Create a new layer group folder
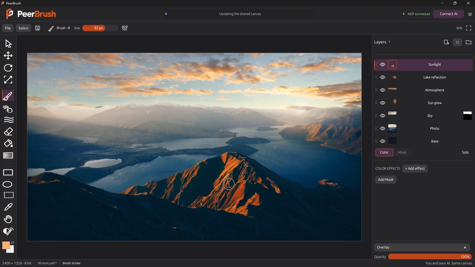The width and height of the screenshot is (475, 267). (x=468, y=42)
